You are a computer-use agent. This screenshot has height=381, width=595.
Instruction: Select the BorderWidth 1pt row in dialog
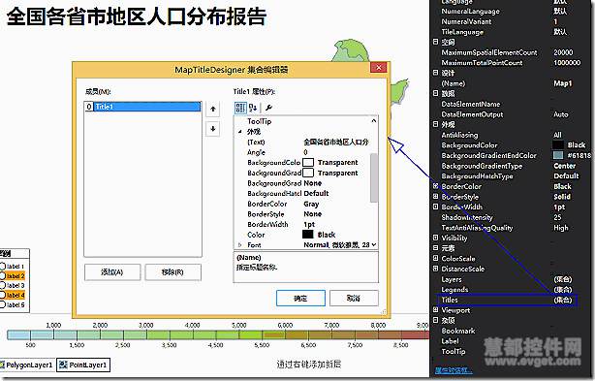(x=302, y=224)
